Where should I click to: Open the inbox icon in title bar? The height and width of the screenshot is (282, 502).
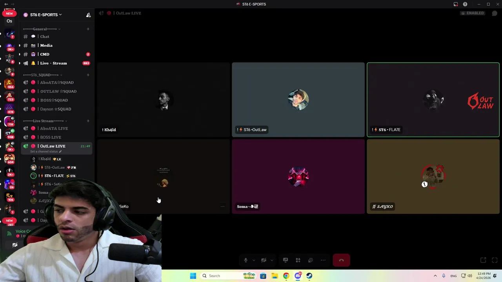click(456, 4)
